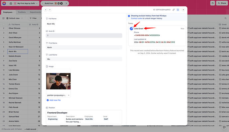
Task: Open the history clock icon in header
Action: (x=212, y=3)
